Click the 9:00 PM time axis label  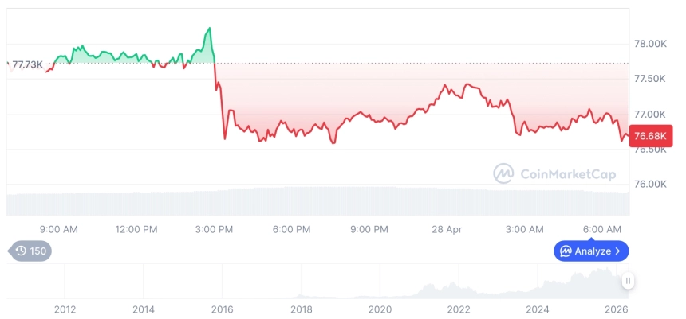click(x=369, y=229)
